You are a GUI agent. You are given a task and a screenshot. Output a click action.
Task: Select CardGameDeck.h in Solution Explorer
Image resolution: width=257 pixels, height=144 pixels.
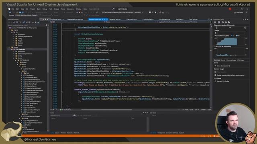32,77
